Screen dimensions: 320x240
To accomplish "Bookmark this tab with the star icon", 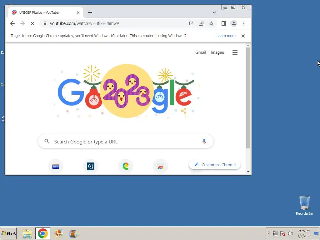I will 211,23.
